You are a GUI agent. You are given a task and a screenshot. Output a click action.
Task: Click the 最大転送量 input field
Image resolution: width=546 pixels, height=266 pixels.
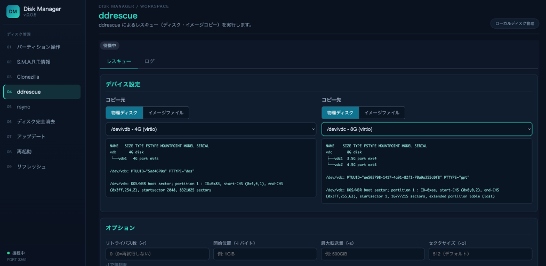point(373,254)
